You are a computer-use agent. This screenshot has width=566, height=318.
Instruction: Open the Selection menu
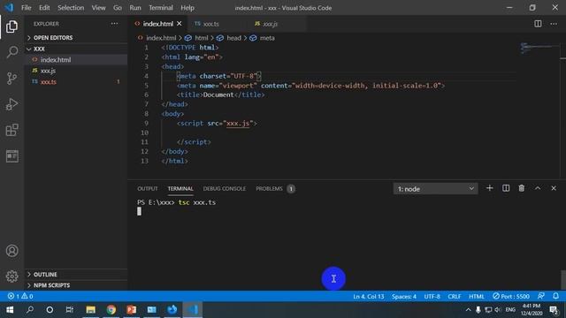click(x=71, y=8)
